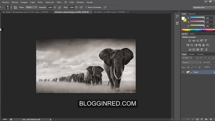The height and width of the screenshot is (121, 215).
Task: Open the layer filter 'Tipo' dropdown
Action: 187,58
